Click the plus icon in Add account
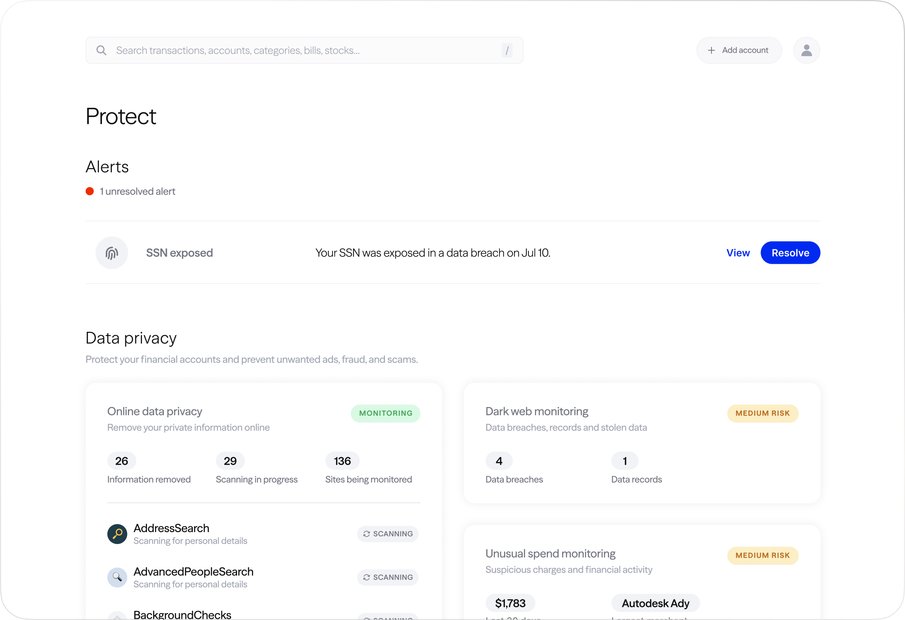 [711, 50]
